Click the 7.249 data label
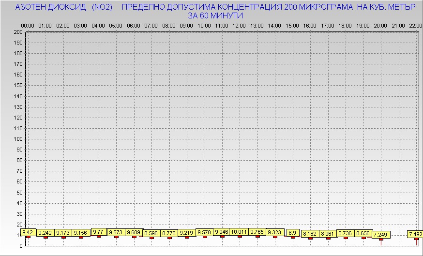Viewport: 423px width, 256px height. coord(380,235)
